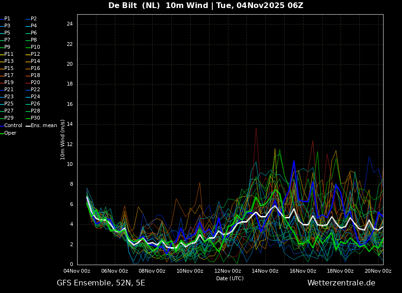Image resolution: width=402 pixels, height=293 pixels.
Task: Click the 16Nov 00z date tick label
Action: click(x=303, y=271)
